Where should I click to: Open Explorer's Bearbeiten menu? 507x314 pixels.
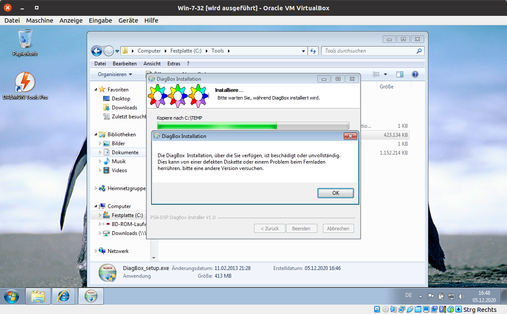pyautogui.click(x=124, y=64)
